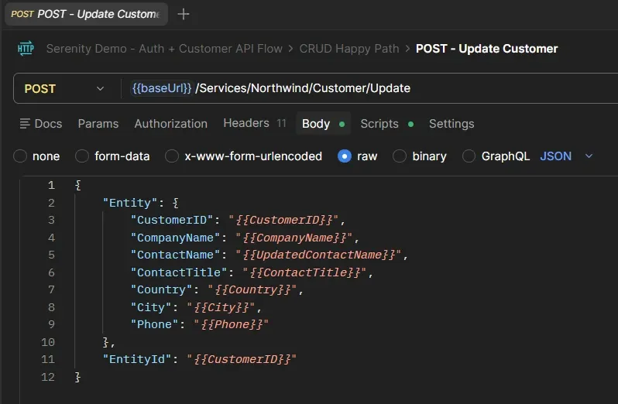Click the "EntityId" key on line 11
Image resolution: width=618 pixels, height=404 pixels.
coord(137,359)
